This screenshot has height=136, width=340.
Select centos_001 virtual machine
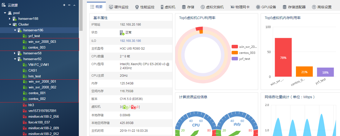pyautogui.click(x=37, y=93)
